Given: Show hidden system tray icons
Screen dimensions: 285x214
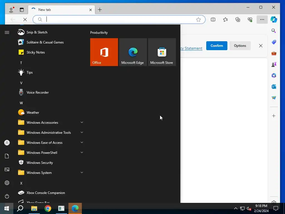Looking at the screenshot, I should tap(235, 208).
